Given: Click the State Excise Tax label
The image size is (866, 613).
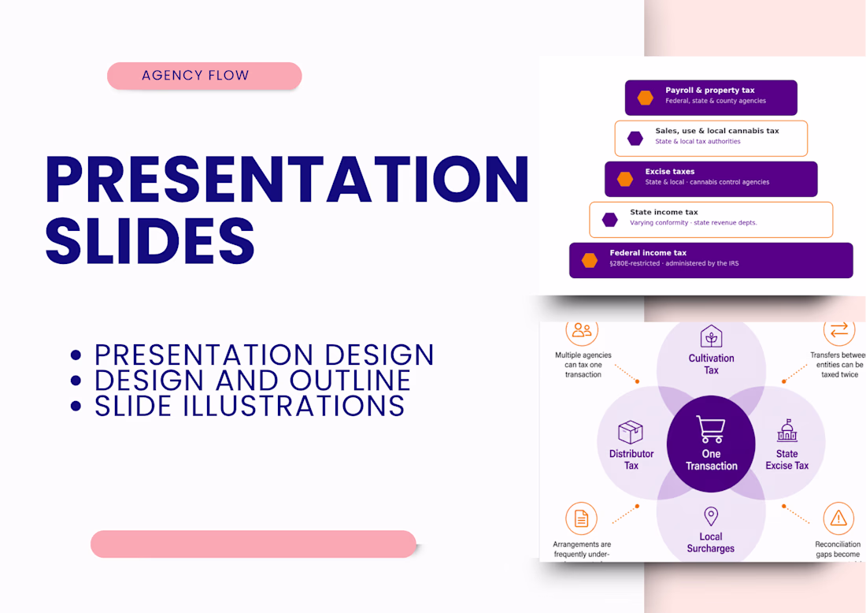Looking at the screenshot, I should click(787, 460).
